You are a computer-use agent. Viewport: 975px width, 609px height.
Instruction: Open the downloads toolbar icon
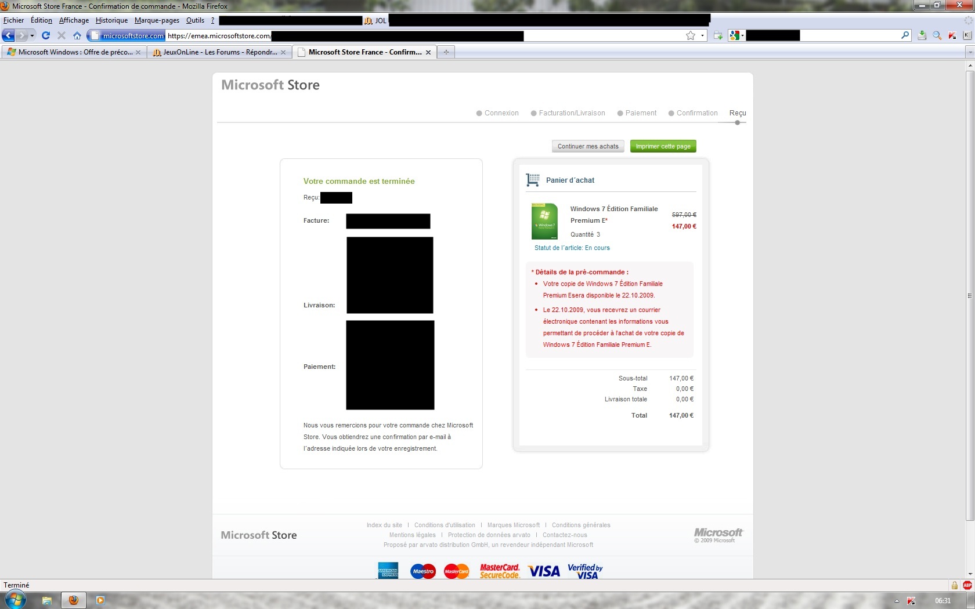click(x=922, y=35)
